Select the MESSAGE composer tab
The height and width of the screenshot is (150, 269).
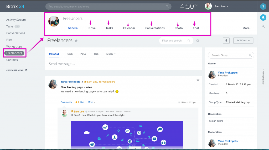point(54,54)
